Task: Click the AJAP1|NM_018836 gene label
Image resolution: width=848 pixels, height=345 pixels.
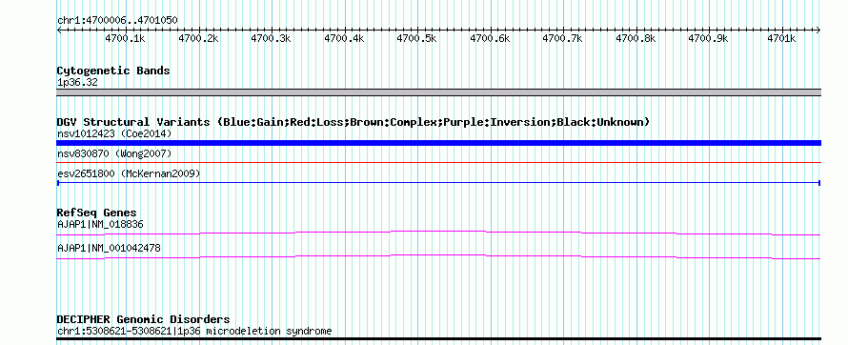Action: point(100,224)
